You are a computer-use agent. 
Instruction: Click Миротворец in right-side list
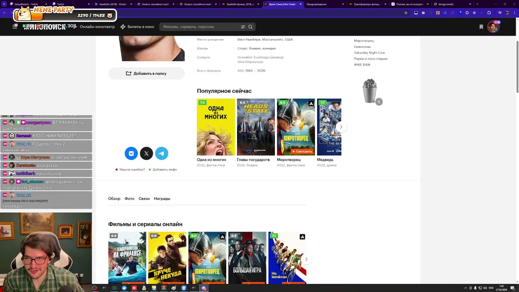pyautogui.click(x=364, y=41)
